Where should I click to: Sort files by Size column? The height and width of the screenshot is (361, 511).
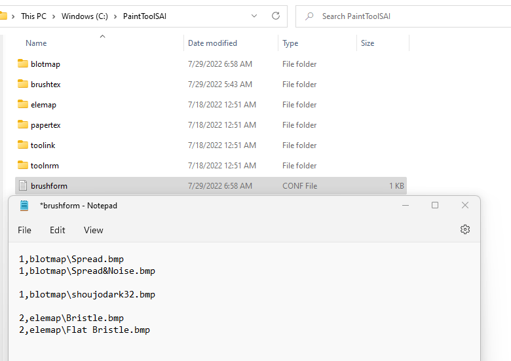(x=368, y=43)
